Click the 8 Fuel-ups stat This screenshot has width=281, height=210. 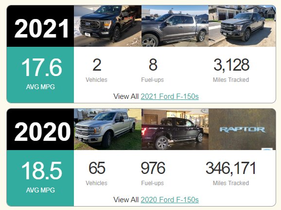coord(153,70)
